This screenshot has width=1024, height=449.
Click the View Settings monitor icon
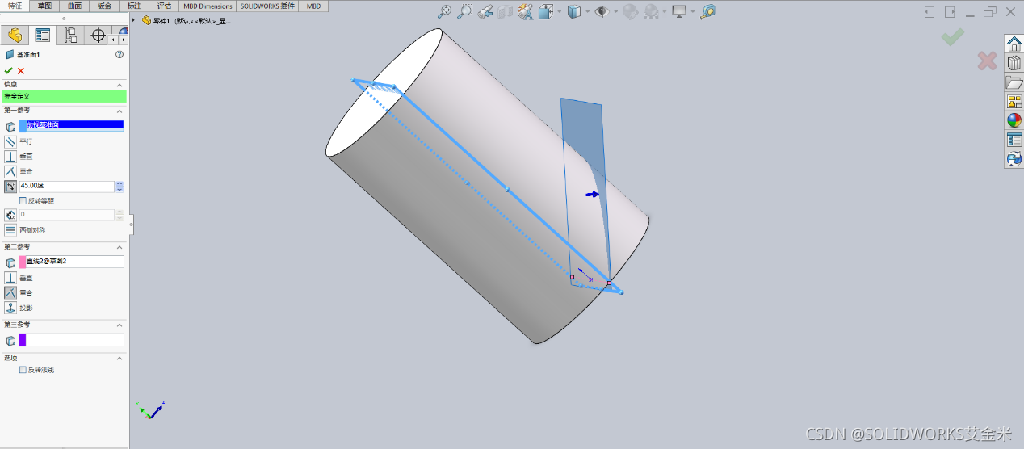(679, 11)
